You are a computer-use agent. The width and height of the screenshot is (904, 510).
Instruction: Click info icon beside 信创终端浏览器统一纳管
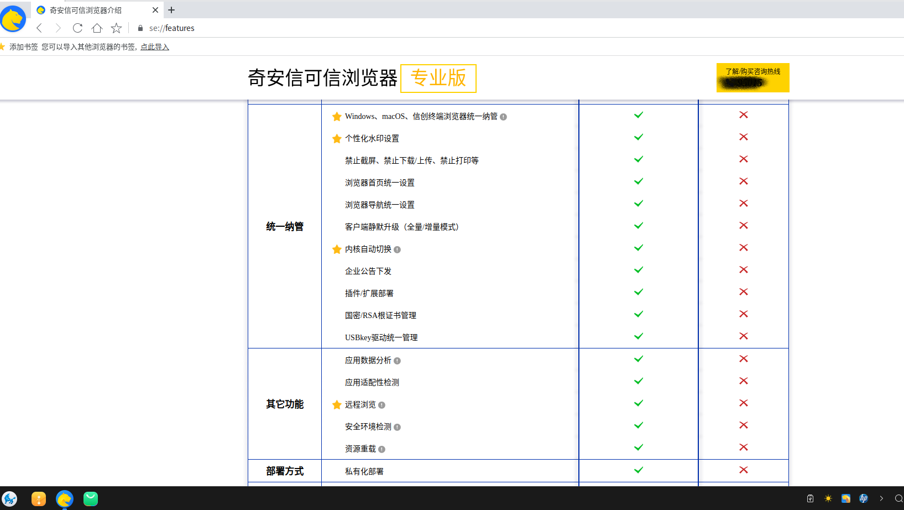pos(503,117)
